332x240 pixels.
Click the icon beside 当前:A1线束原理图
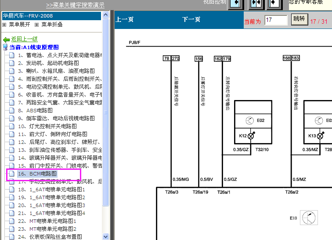point(5,47)
